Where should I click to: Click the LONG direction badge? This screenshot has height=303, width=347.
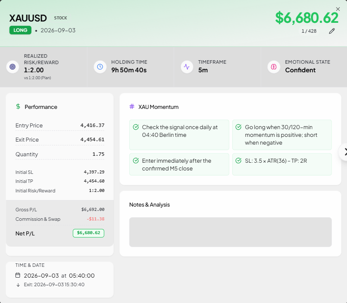pyautogui.click(x=20, y=30)
